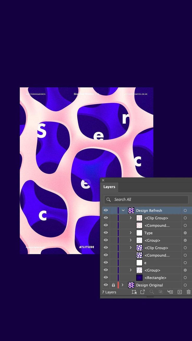The height and width of the screenshot is (341, 192).
Task: Click the pink <Compound...> thumbnail
Action: pos(139,225)
